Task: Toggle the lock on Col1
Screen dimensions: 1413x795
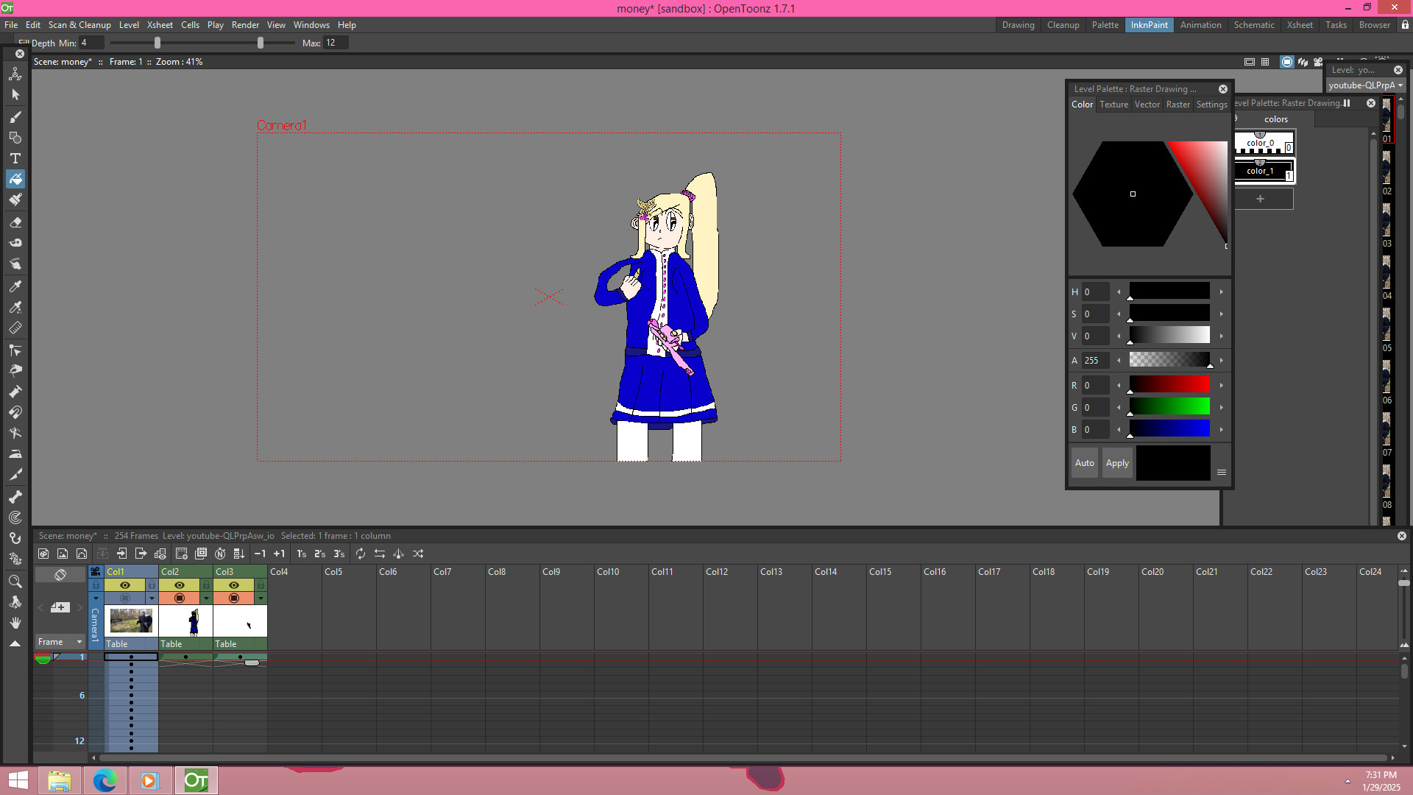Action: (x=152, y=585)
